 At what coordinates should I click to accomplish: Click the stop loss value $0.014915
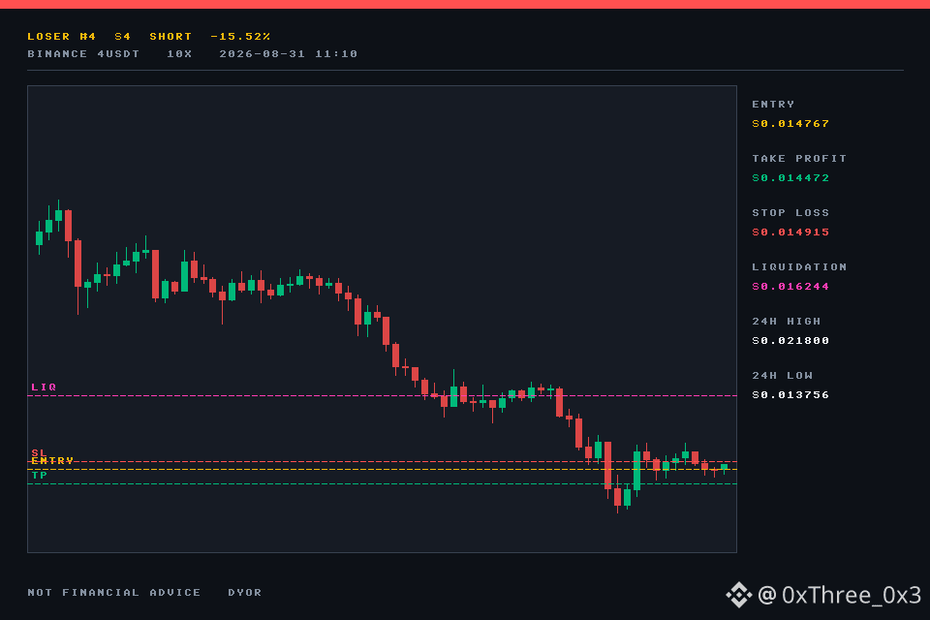click(790, 232)
